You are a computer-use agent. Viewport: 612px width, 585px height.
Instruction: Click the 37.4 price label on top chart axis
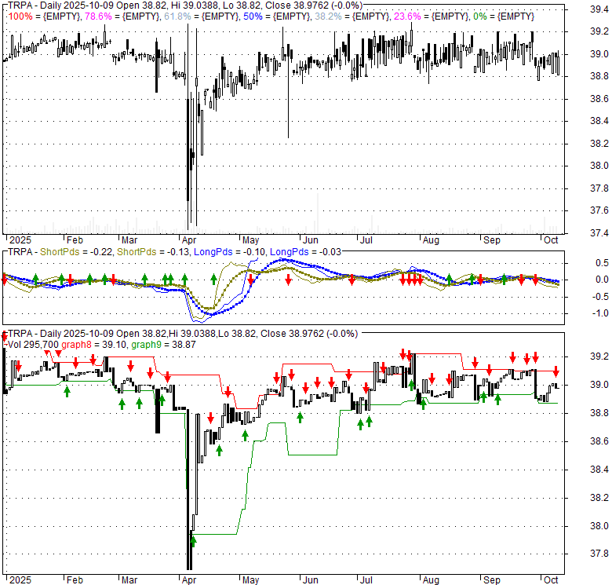click(599, 233)
